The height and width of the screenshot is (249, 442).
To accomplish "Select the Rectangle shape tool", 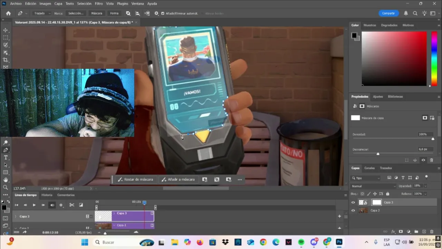I will 6,172.
